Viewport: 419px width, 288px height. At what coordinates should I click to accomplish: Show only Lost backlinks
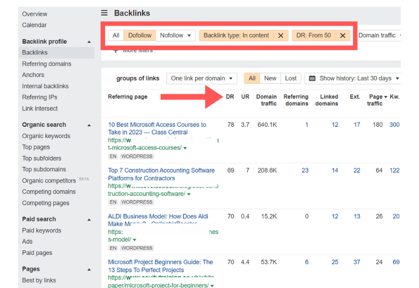(x=291, y=79)
